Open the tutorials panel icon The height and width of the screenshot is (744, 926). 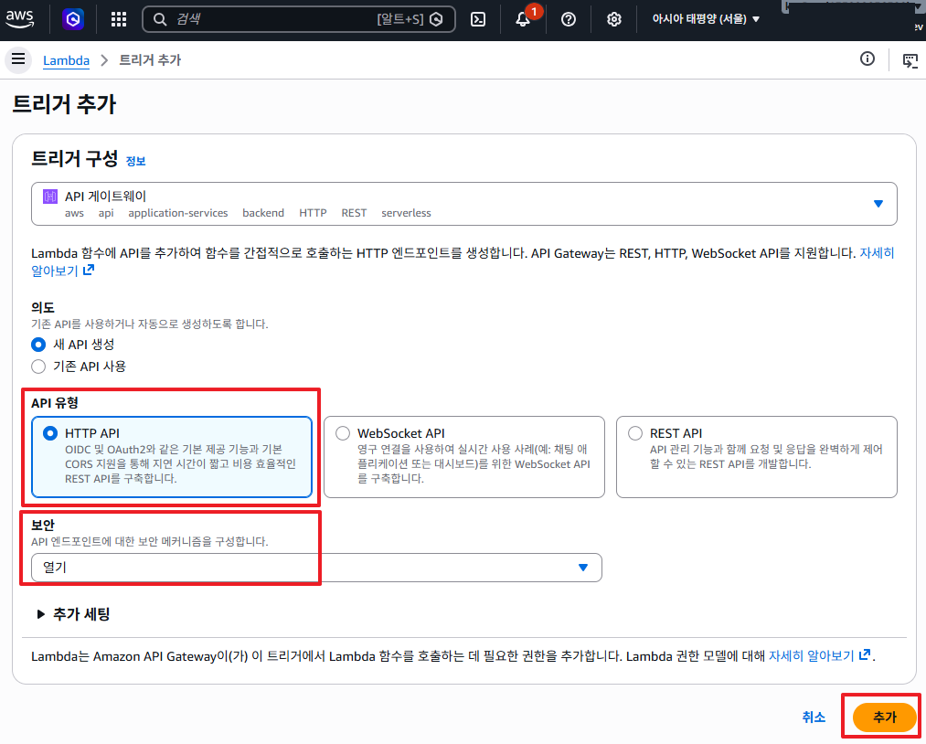coord(910,60)
